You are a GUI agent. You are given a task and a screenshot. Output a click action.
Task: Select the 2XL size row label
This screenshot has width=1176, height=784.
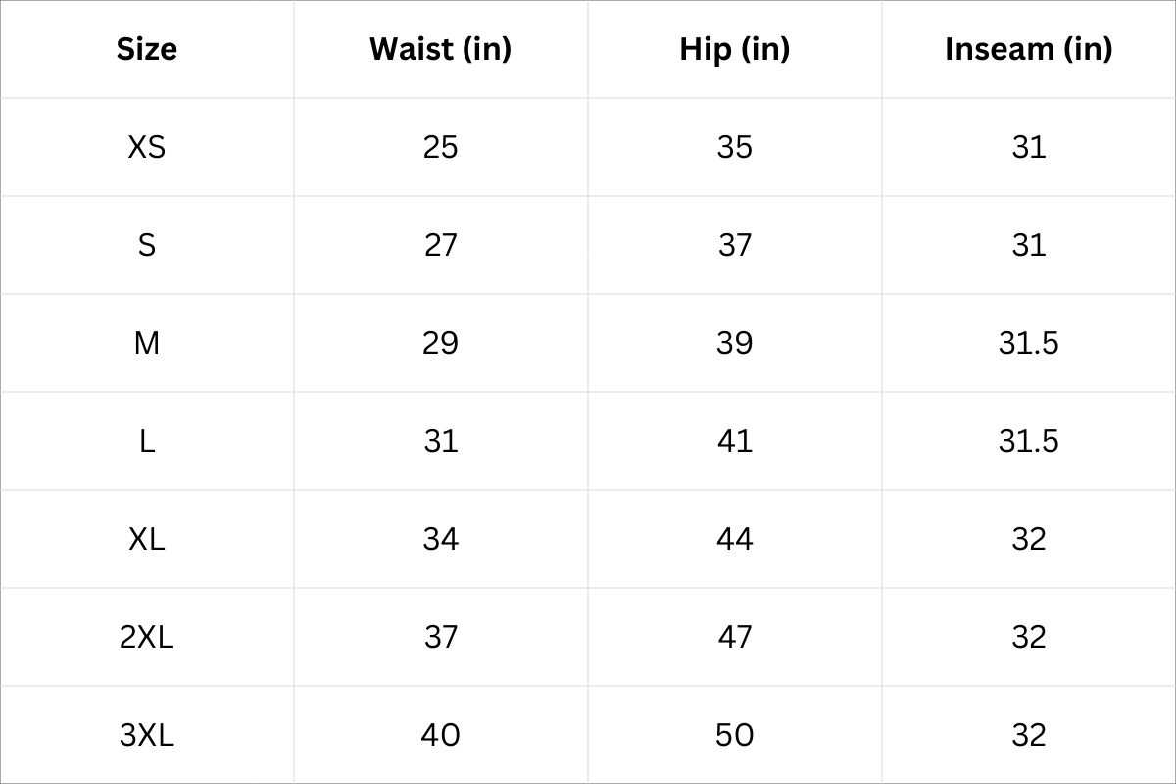coord(147,637)
